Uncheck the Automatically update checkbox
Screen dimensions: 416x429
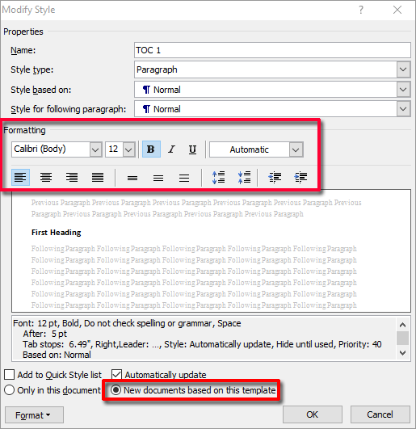click(117, 375)
